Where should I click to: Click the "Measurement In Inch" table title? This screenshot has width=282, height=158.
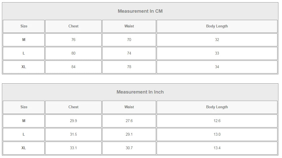(140, 92)
